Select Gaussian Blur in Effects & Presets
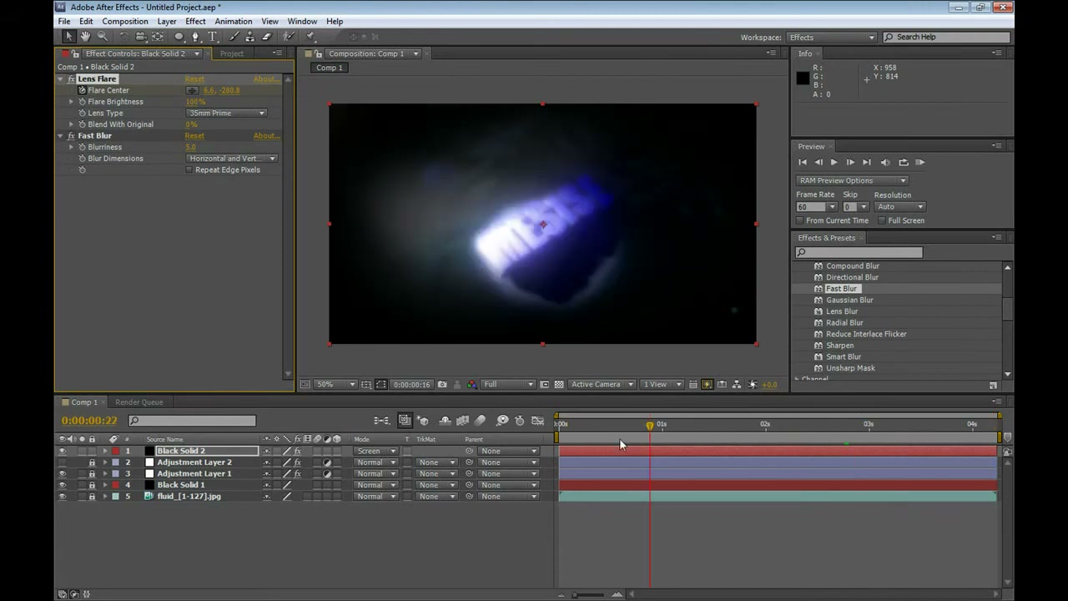This screenshot has width=1068, height=601. click(849, 300)
